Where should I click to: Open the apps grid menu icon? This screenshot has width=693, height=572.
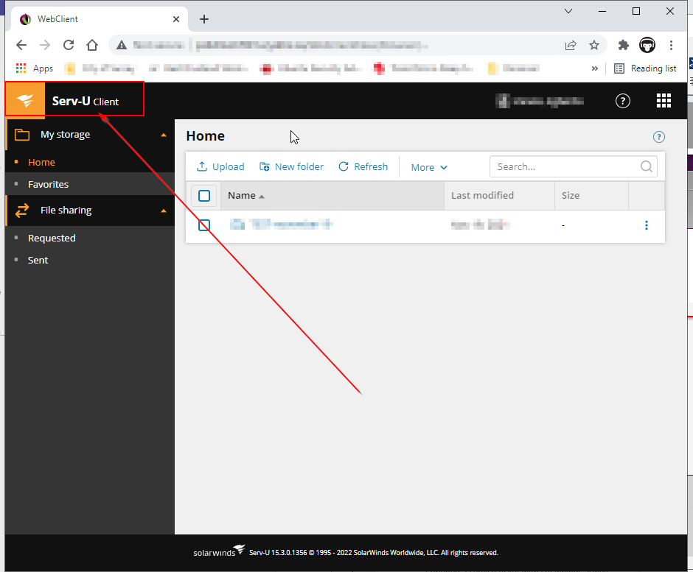pos(664,101)
